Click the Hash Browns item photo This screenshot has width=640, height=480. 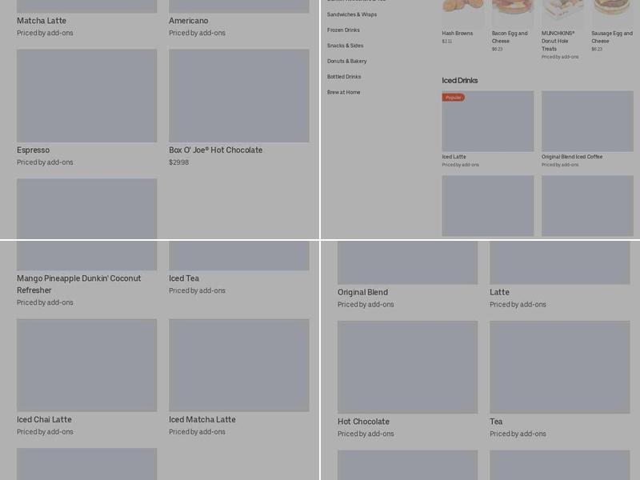coord(463,13)
